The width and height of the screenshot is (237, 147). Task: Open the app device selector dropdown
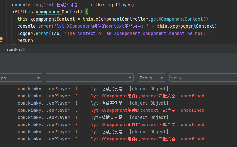pyautogui.click(x=20, y=78)
